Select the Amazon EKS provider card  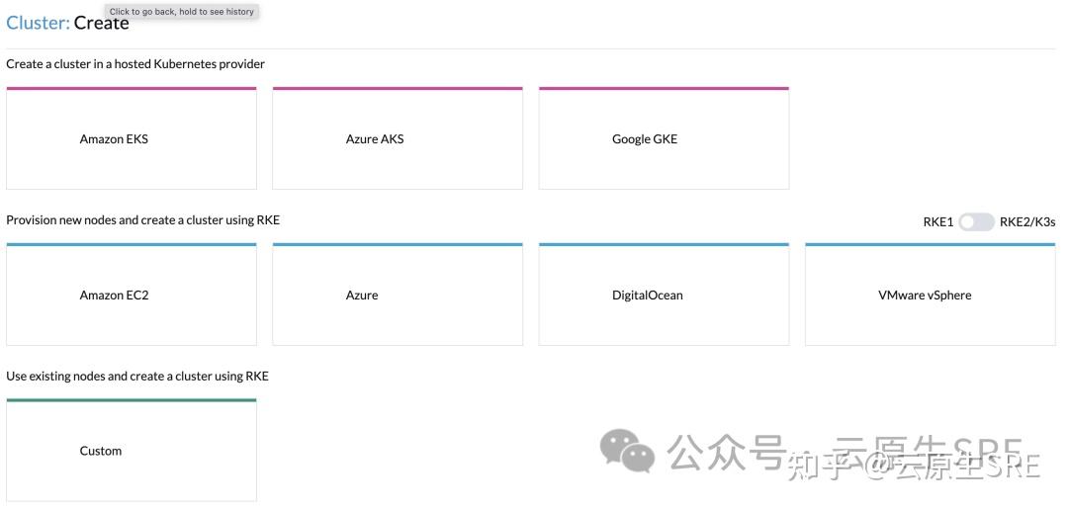pos(132,138)
